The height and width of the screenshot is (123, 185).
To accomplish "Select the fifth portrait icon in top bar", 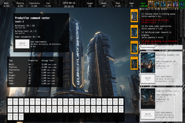I will [x=176, y=4].
